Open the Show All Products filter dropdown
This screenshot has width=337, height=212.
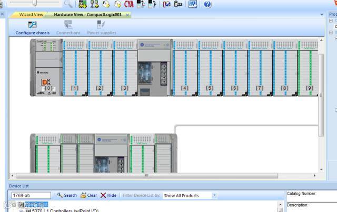(214, 195)
